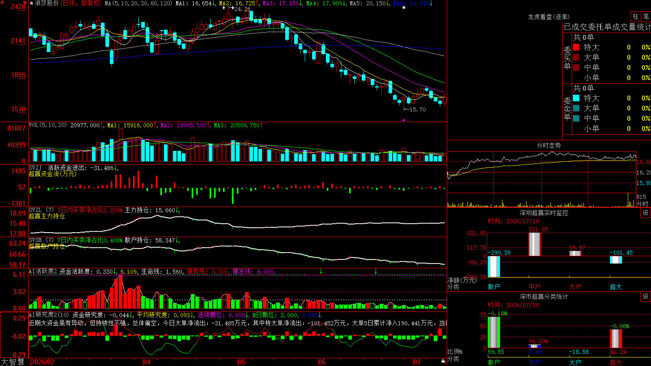This screenshot has height=366, width=651.
Task: Click the 05 month marker on time axis
Action: click(242, 362)
